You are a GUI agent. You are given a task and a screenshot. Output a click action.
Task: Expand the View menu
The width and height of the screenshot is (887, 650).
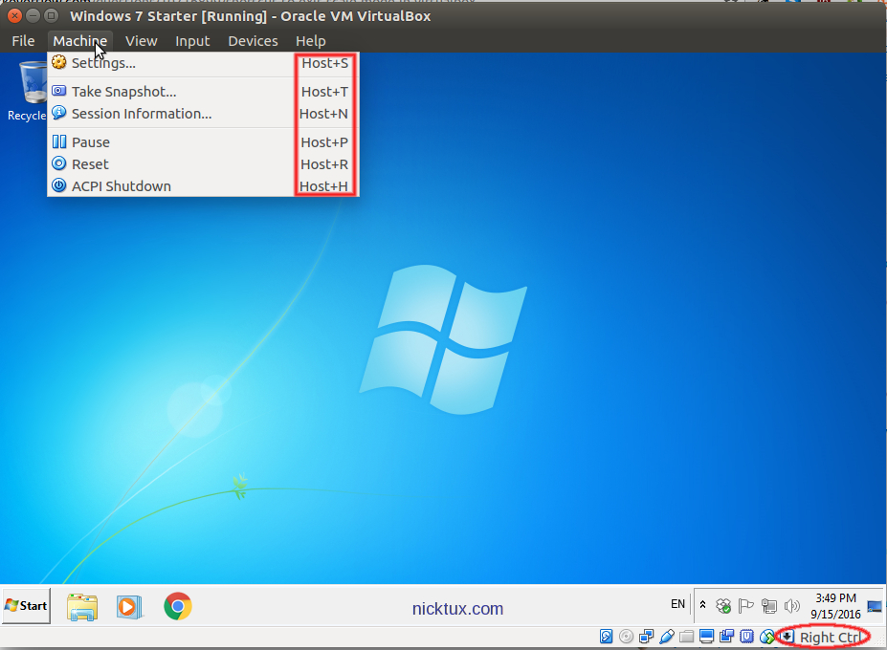click(141, 41)
